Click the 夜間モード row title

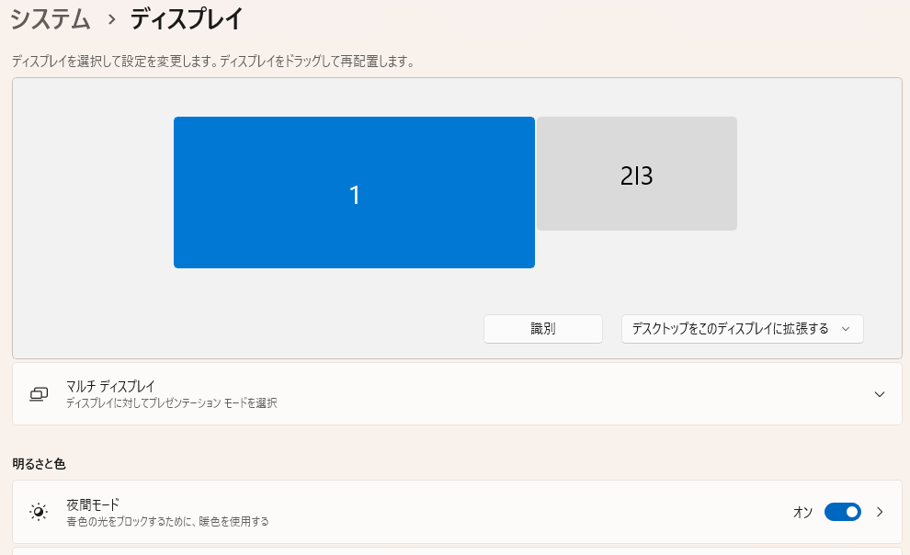click(x=93, y=504)
